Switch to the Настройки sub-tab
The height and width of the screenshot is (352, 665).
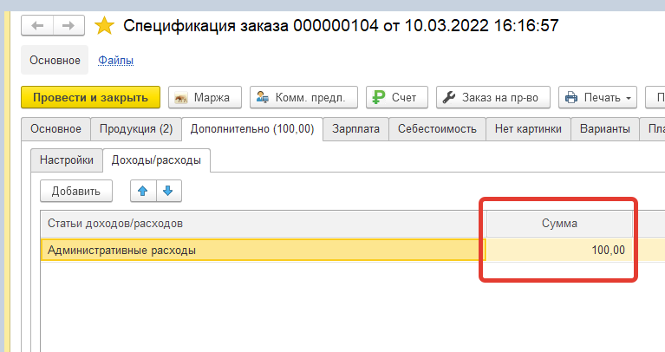(67, 160)
